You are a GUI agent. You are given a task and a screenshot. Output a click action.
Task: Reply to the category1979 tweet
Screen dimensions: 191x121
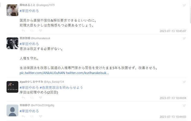click(23, 31)
